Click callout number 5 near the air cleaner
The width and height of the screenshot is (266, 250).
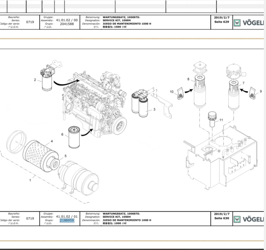(x=66, y=156)
